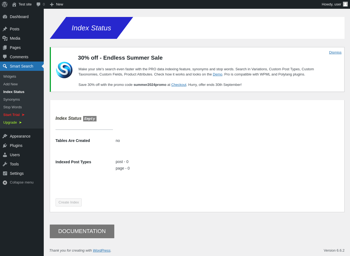This screenshot has width=350, height=256.
Task: Click the Appearance paintbrush icon
Action: 5,136
